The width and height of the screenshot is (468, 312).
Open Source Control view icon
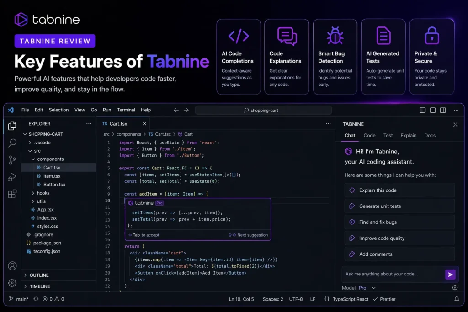click(x=12, y=160)
